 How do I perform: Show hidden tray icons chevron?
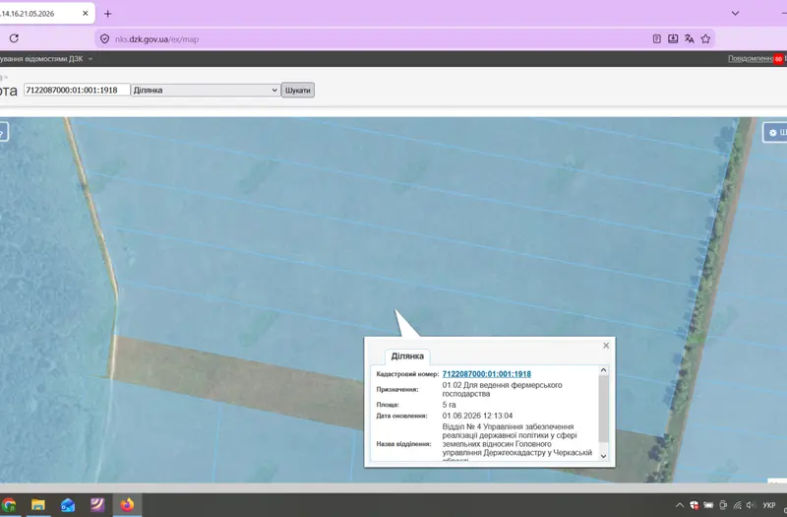679,505
